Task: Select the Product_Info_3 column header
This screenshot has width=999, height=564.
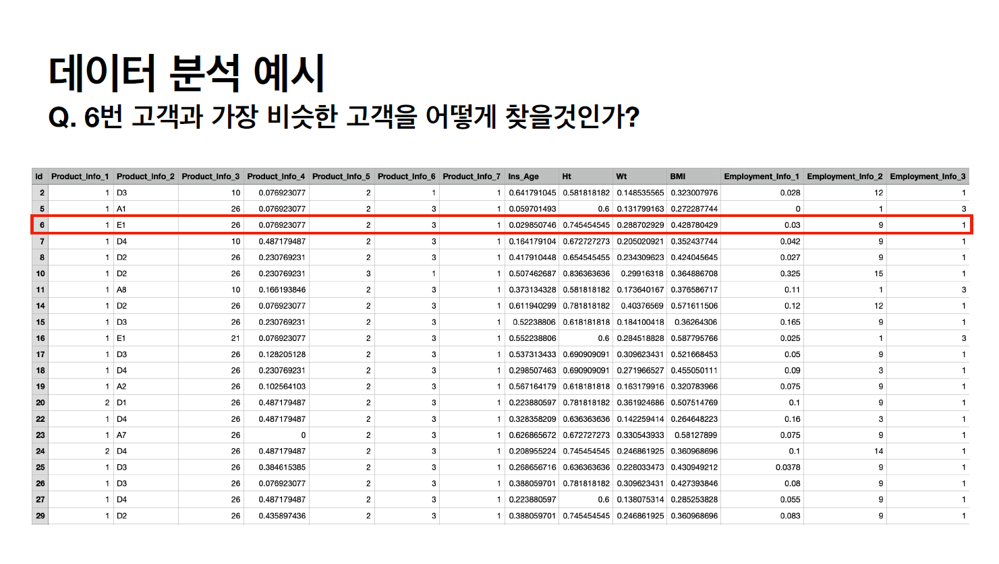Action: (210, 177)
